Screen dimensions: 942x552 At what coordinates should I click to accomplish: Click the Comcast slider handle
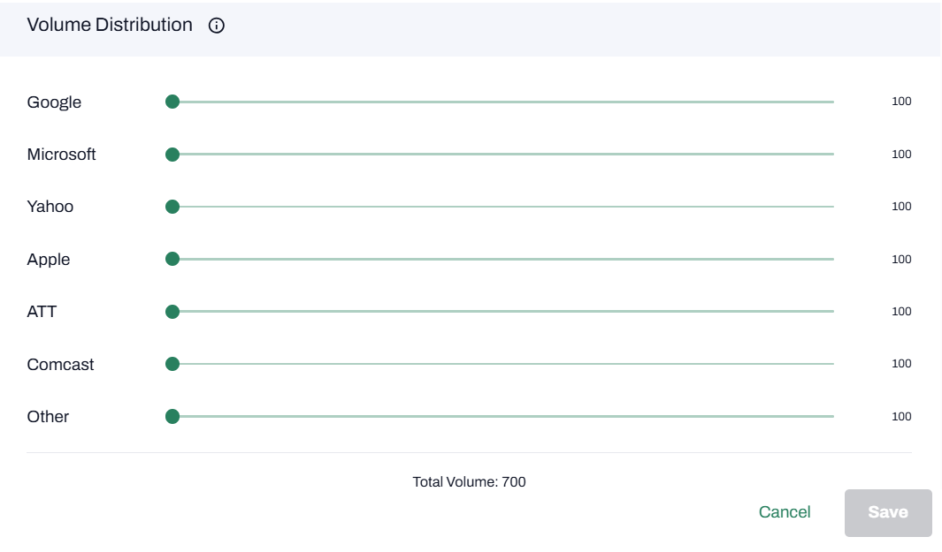(x=172, y=364)
